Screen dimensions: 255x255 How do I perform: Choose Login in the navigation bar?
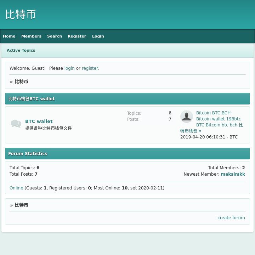[x=98, y=36]
